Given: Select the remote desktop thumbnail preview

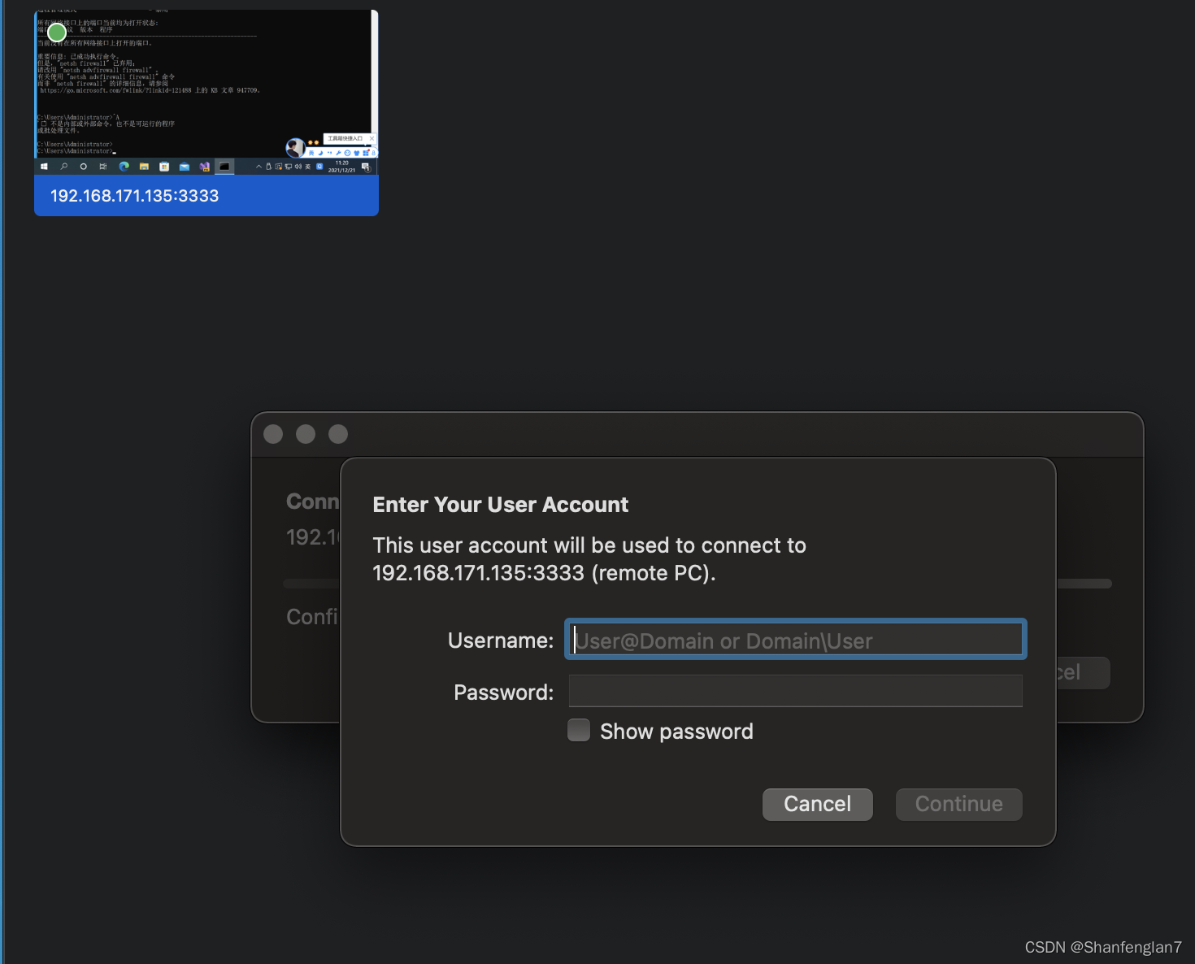Looking at the screenshot, I should 206,92.
